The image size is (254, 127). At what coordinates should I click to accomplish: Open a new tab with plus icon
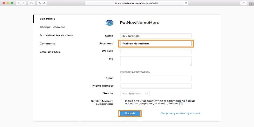pyautogui.click(x=251, y=3)
